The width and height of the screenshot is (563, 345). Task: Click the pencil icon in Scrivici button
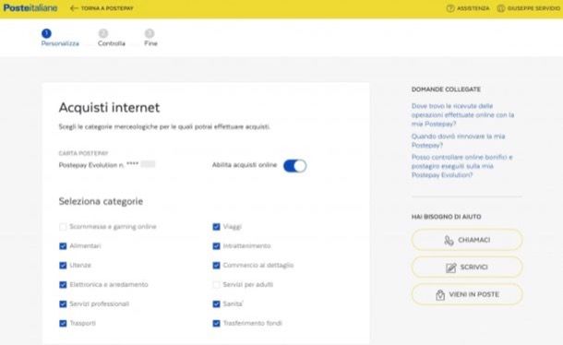tap(450, 268)
